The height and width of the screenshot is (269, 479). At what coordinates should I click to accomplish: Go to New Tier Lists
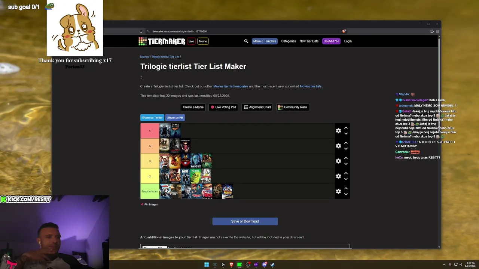point(309,41)
